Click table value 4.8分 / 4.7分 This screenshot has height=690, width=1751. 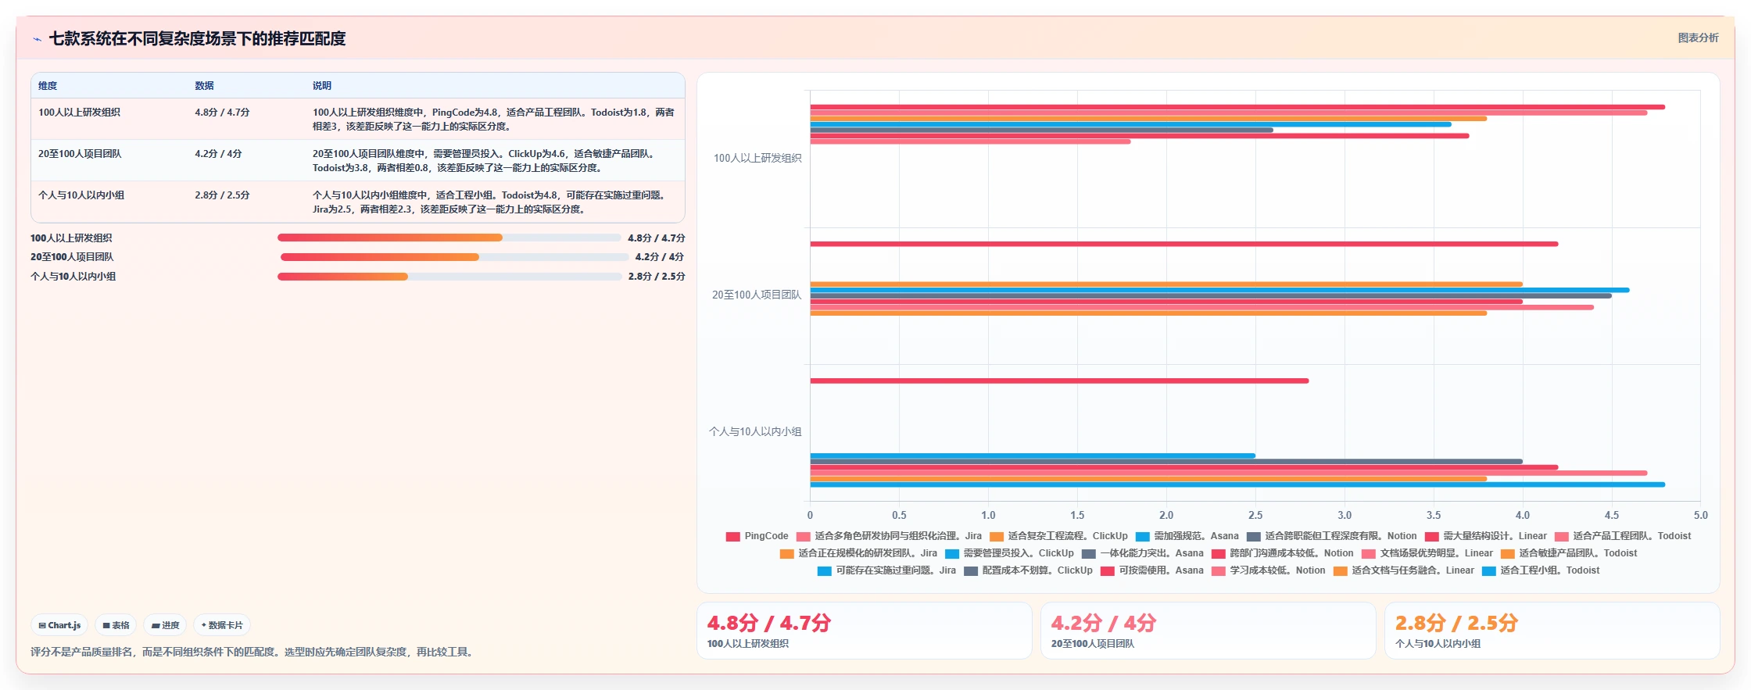point(222,113)
